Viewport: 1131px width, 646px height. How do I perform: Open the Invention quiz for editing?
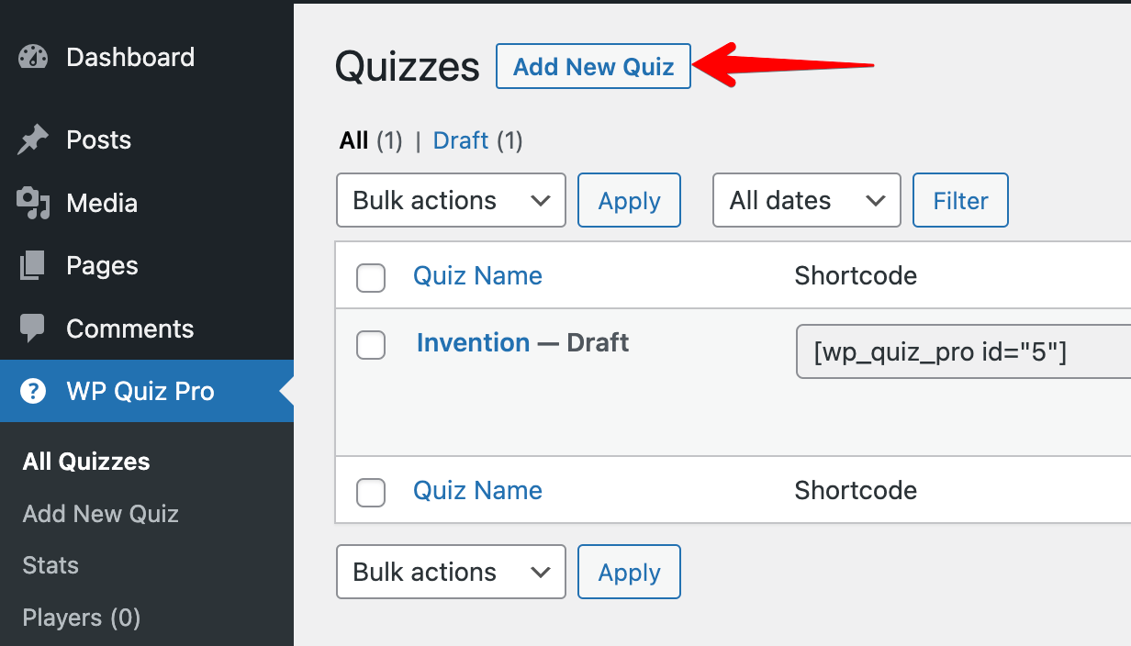tap(473, 342)
